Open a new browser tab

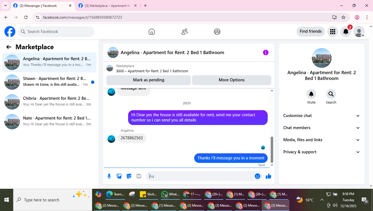pyautogui.click(x=145, y=5)
